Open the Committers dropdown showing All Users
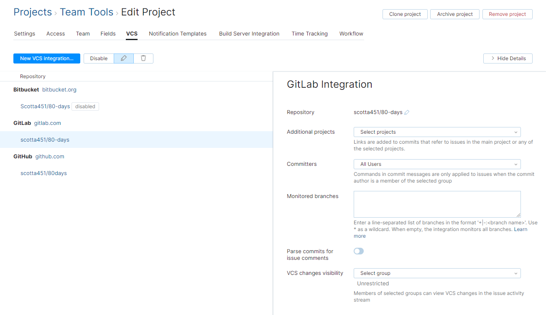Image resolution: width=546 pixels, height=315 pixels. point(436,164)
